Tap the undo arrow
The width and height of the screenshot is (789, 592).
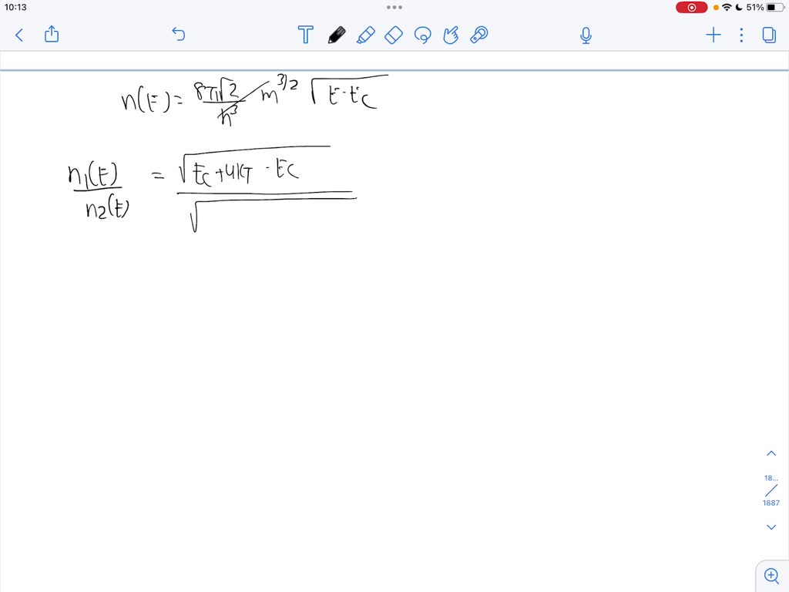[x=178, y=35]
